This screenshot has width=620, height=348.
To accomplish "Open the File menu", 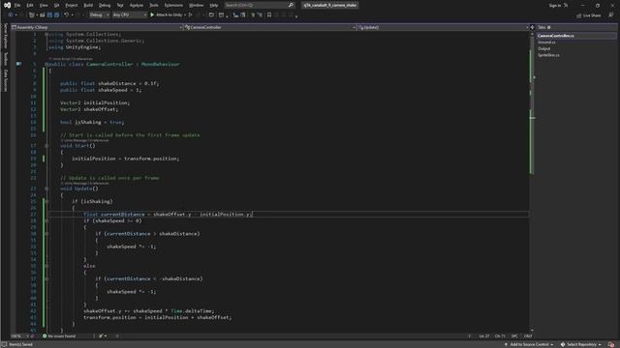I will coord(17,6).
